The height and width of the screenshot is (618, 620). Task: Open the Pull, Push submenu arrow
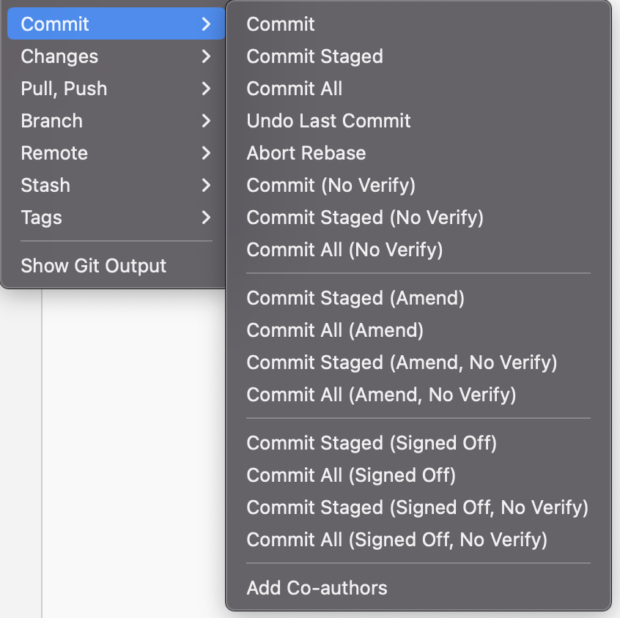tap(206, 89)
